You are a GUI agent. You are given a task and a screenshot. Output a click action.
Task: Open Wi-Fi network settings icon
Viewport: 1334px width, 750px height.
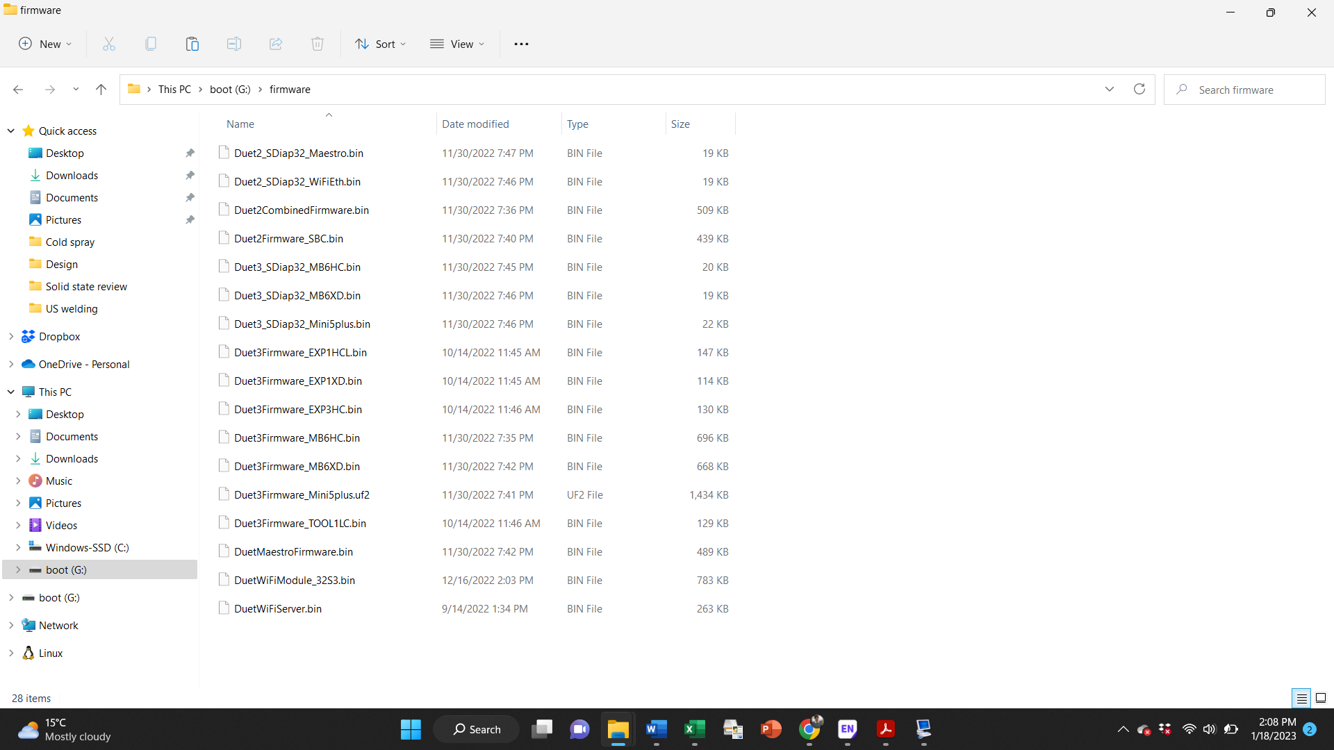click(1189, 729)
